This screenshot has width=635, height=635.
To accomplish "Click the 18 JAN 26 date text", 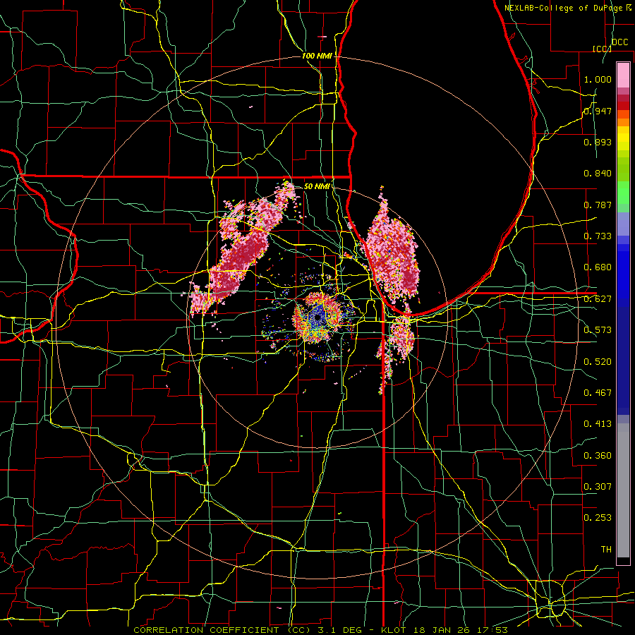I will (x=440, y=630).
